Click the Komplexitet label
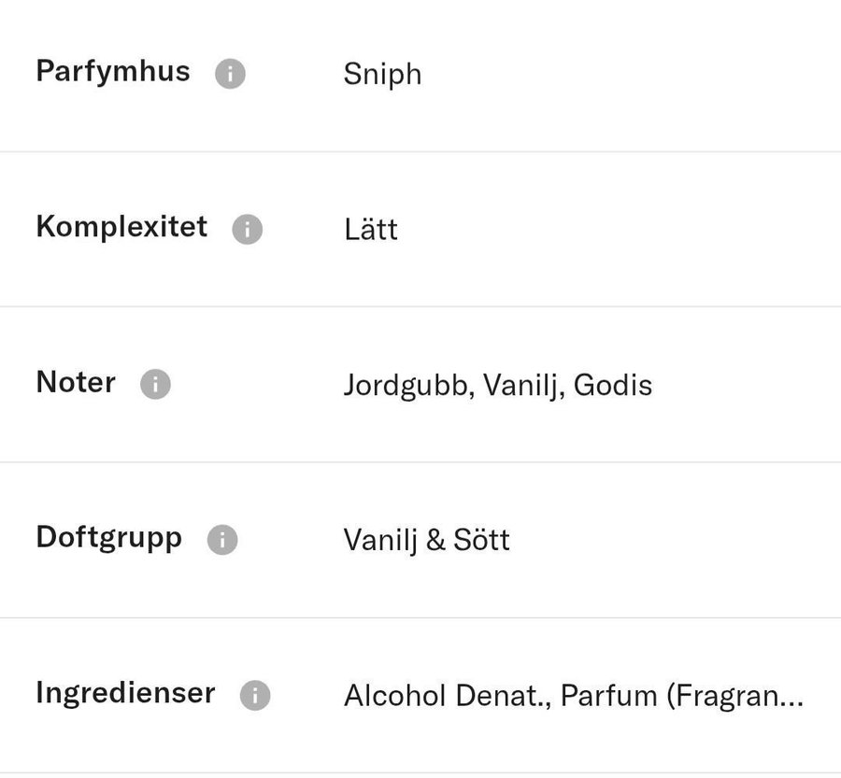 (121, 227)
